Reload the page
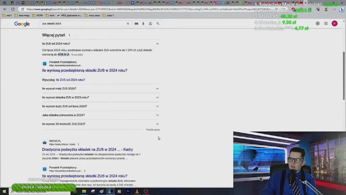This screenshot has height=195, width=346. 13,9
